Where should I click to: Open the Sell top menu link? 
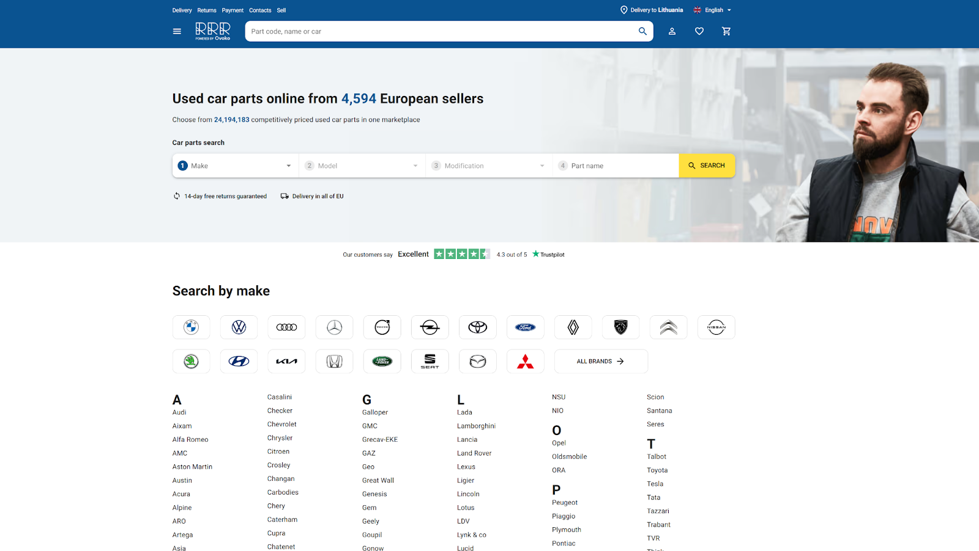pyautogui.click(x=281, y=10)
